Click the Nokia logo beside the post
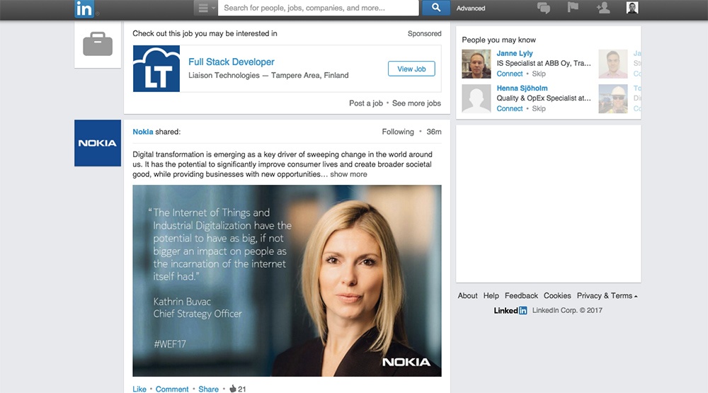 [98, 143]
